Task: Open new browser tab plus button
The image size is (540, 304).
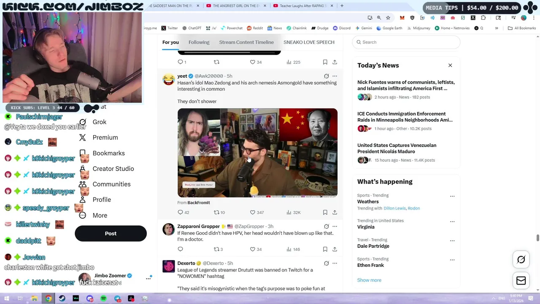Action: pyautogui.click(x=342, y=6)
